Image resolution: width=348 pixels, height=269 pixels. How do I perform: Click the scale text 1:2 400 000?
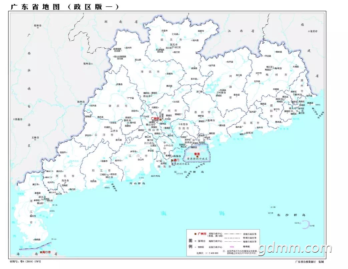pyautogui.click(x=212, y=253)
